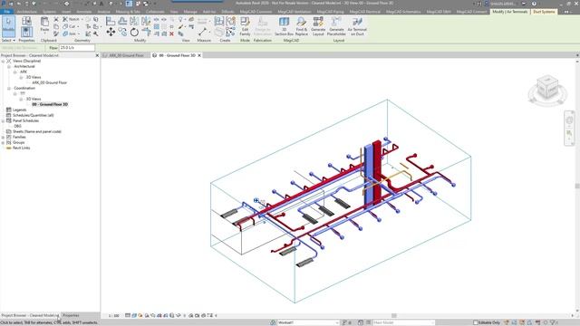Collapse the Architectural tree node
580x326 pixels.
pyautogui.click(x=9, y=66)
